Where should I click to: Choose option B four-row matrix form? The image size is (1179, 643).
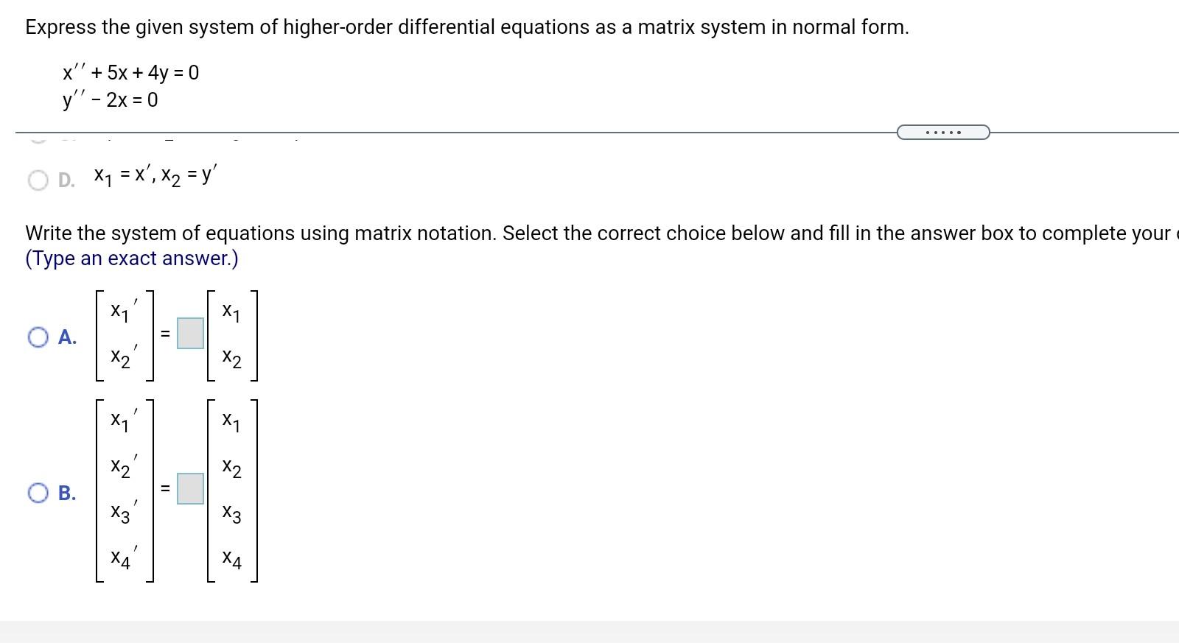click(38, 493)
